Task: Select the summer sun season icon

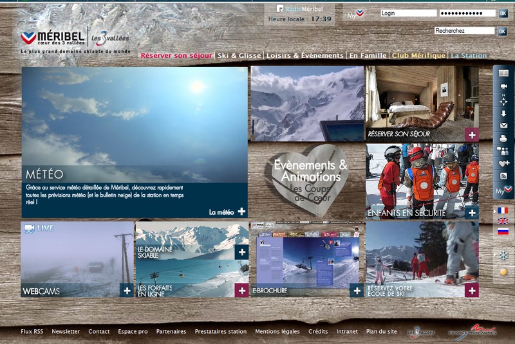Action: [503, 272]
